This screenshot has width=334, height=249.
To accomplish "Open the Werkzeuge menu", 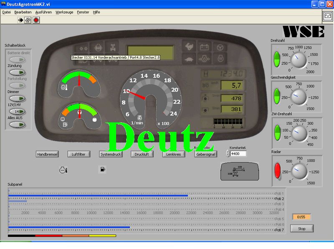I will (x=64, y=12).
